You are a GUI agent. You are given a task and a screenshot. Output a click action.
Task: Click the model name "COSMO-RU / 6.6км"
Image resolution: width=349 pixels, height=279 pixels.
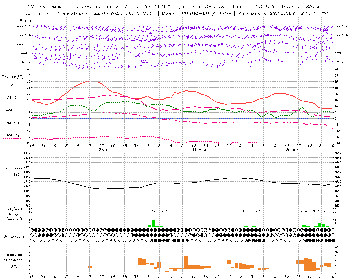207,13
